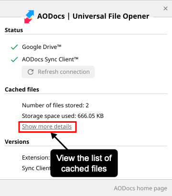Open the Show more details link

(x=47, y=127)
